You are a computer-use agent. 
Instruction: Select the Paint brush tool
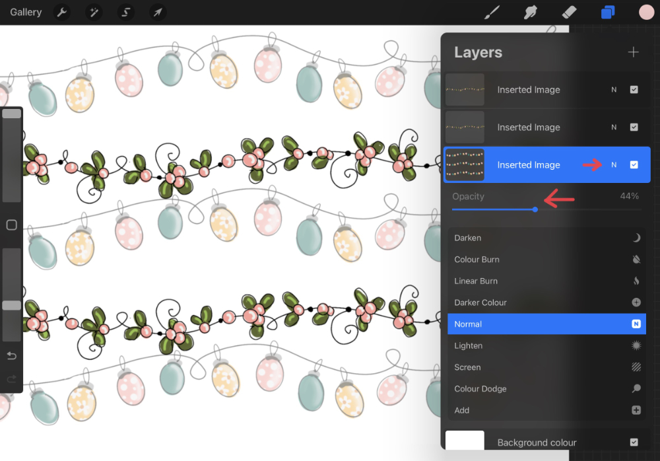click(492, 11)
